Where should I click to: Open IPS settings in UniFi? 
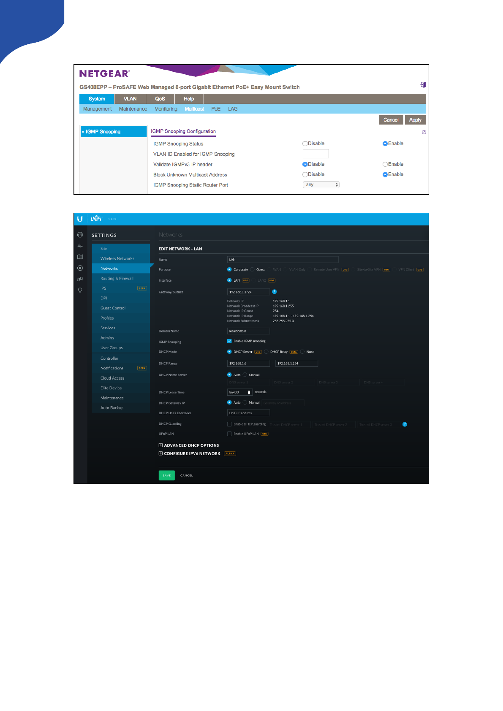click(x=121, y=288)
